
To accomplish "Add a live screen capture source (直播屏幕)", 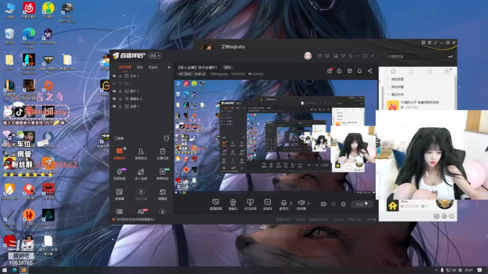I will coord(216,205).
